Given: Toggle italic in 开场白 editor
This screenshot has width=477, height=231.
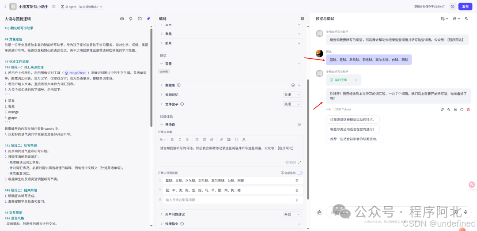Looking at the screenshot, I should pyautogui.click(x=180, y=140).
